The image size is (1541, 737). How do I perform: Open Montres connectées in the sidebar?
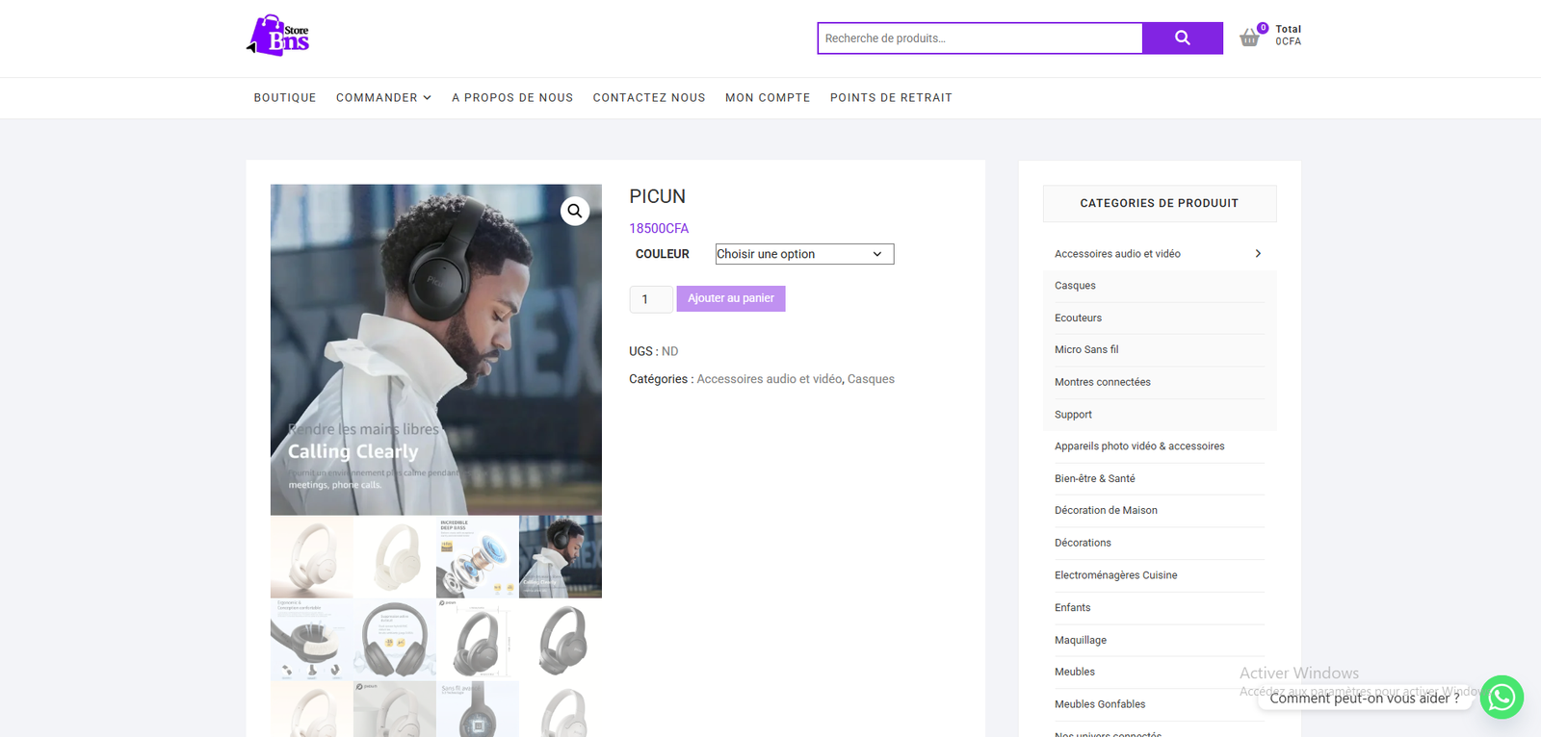pyautogui.click(x=1102, y=382)
